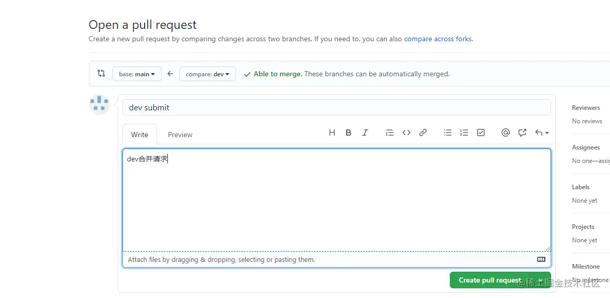Viewport: 610px width, 298px height.
Task: Open the Labels sidebar section
Action: (x=581, y=187)
